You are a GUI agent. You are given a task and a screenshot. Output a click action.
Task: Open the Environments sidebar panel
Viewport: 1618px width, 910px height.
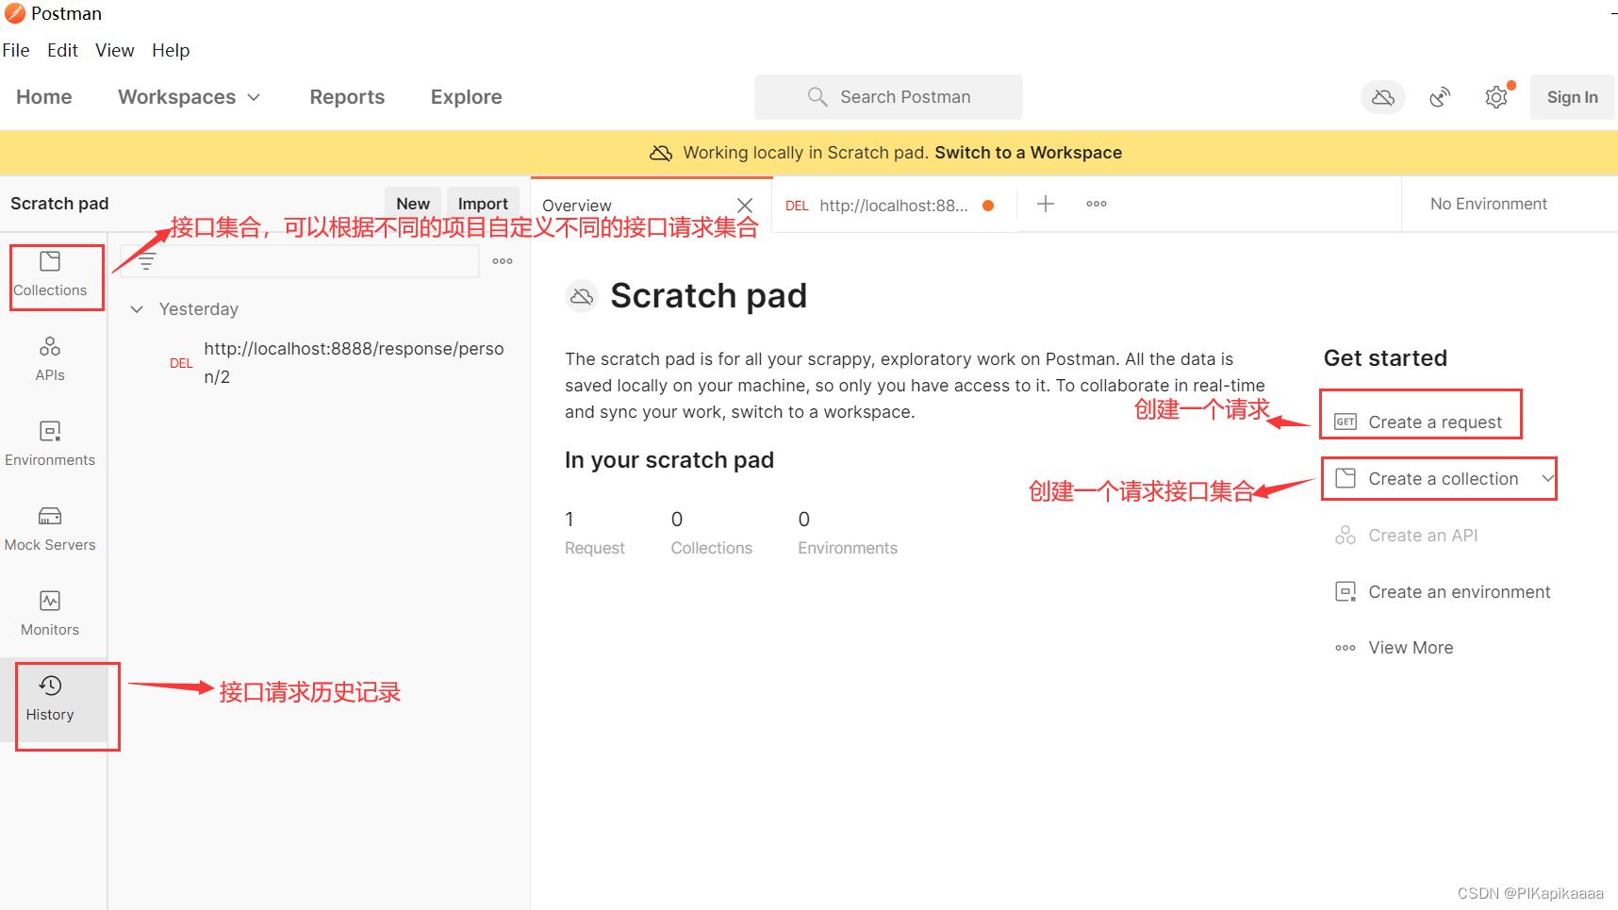point(50,444)
